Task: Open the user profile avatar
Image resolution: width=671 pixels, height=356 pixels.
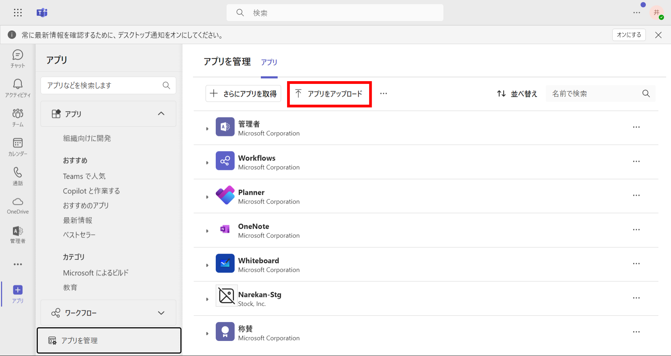Action: pos(657,13)
